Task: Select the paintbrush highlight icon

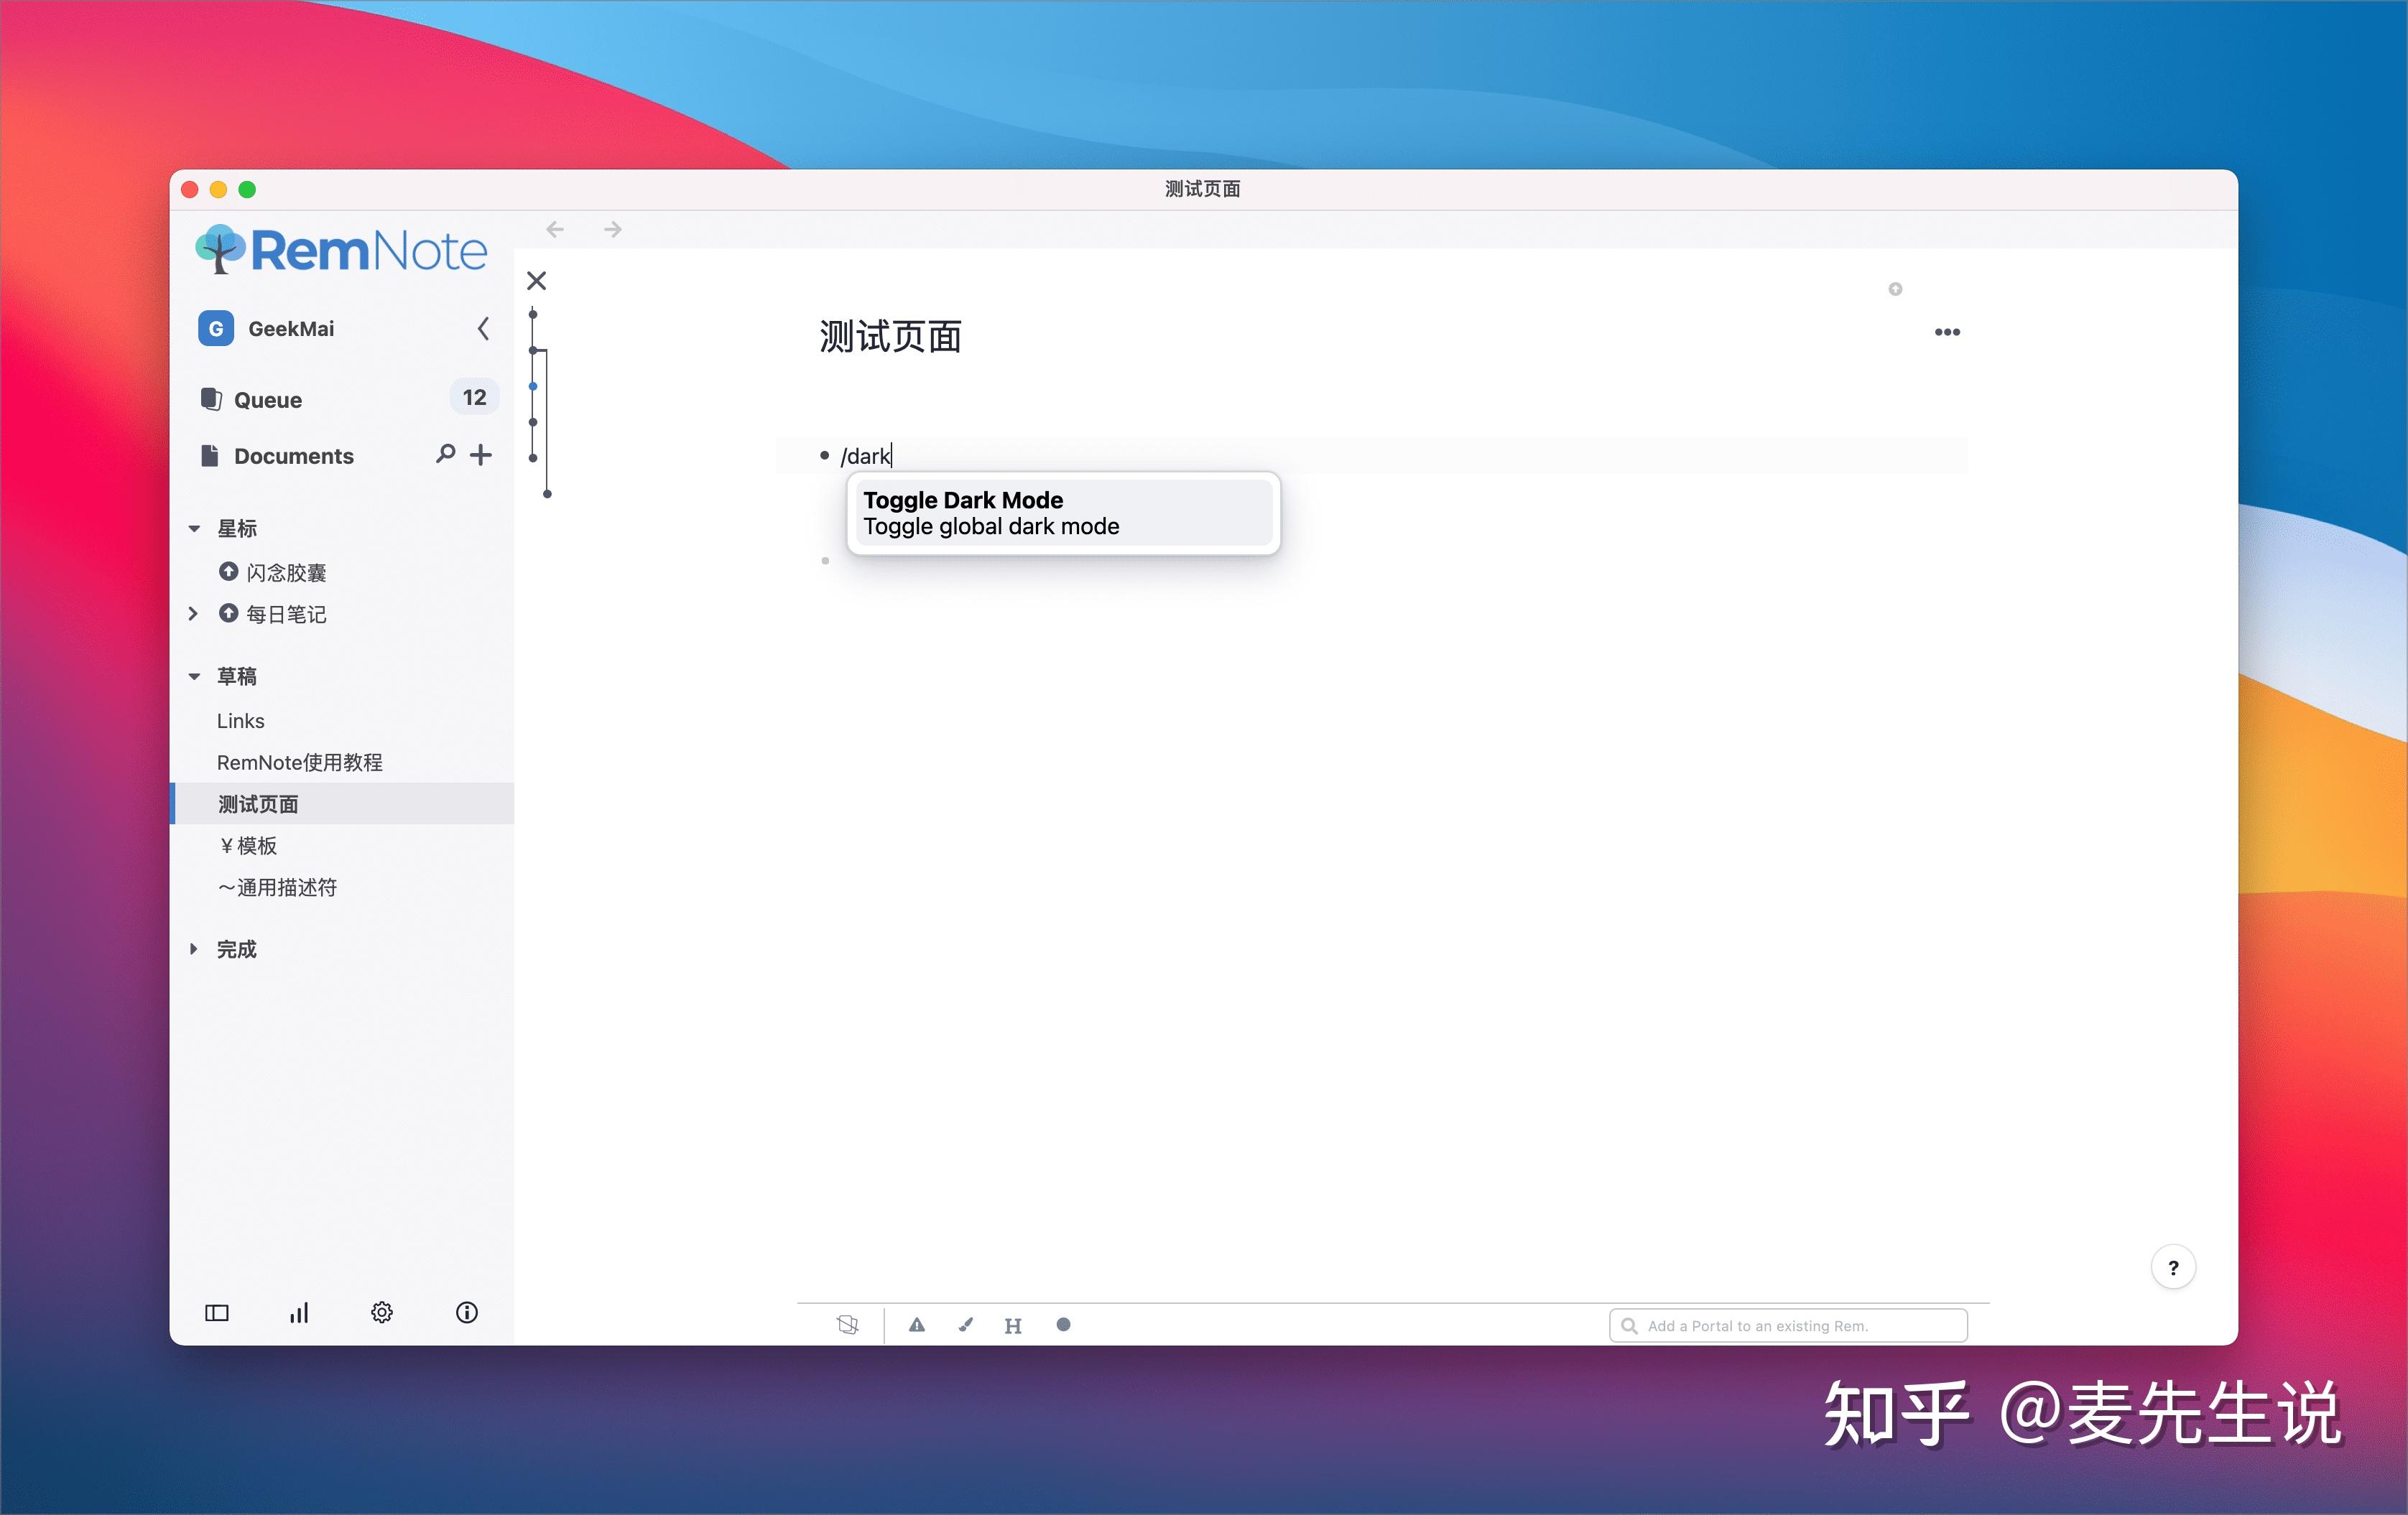Action: tap(965, 1325)
